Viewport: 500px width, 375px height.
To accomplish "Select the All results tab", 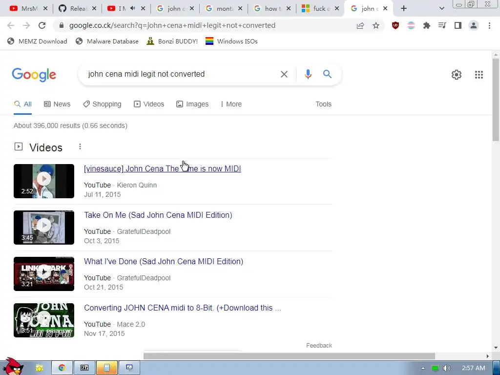I will pos(22,104).
